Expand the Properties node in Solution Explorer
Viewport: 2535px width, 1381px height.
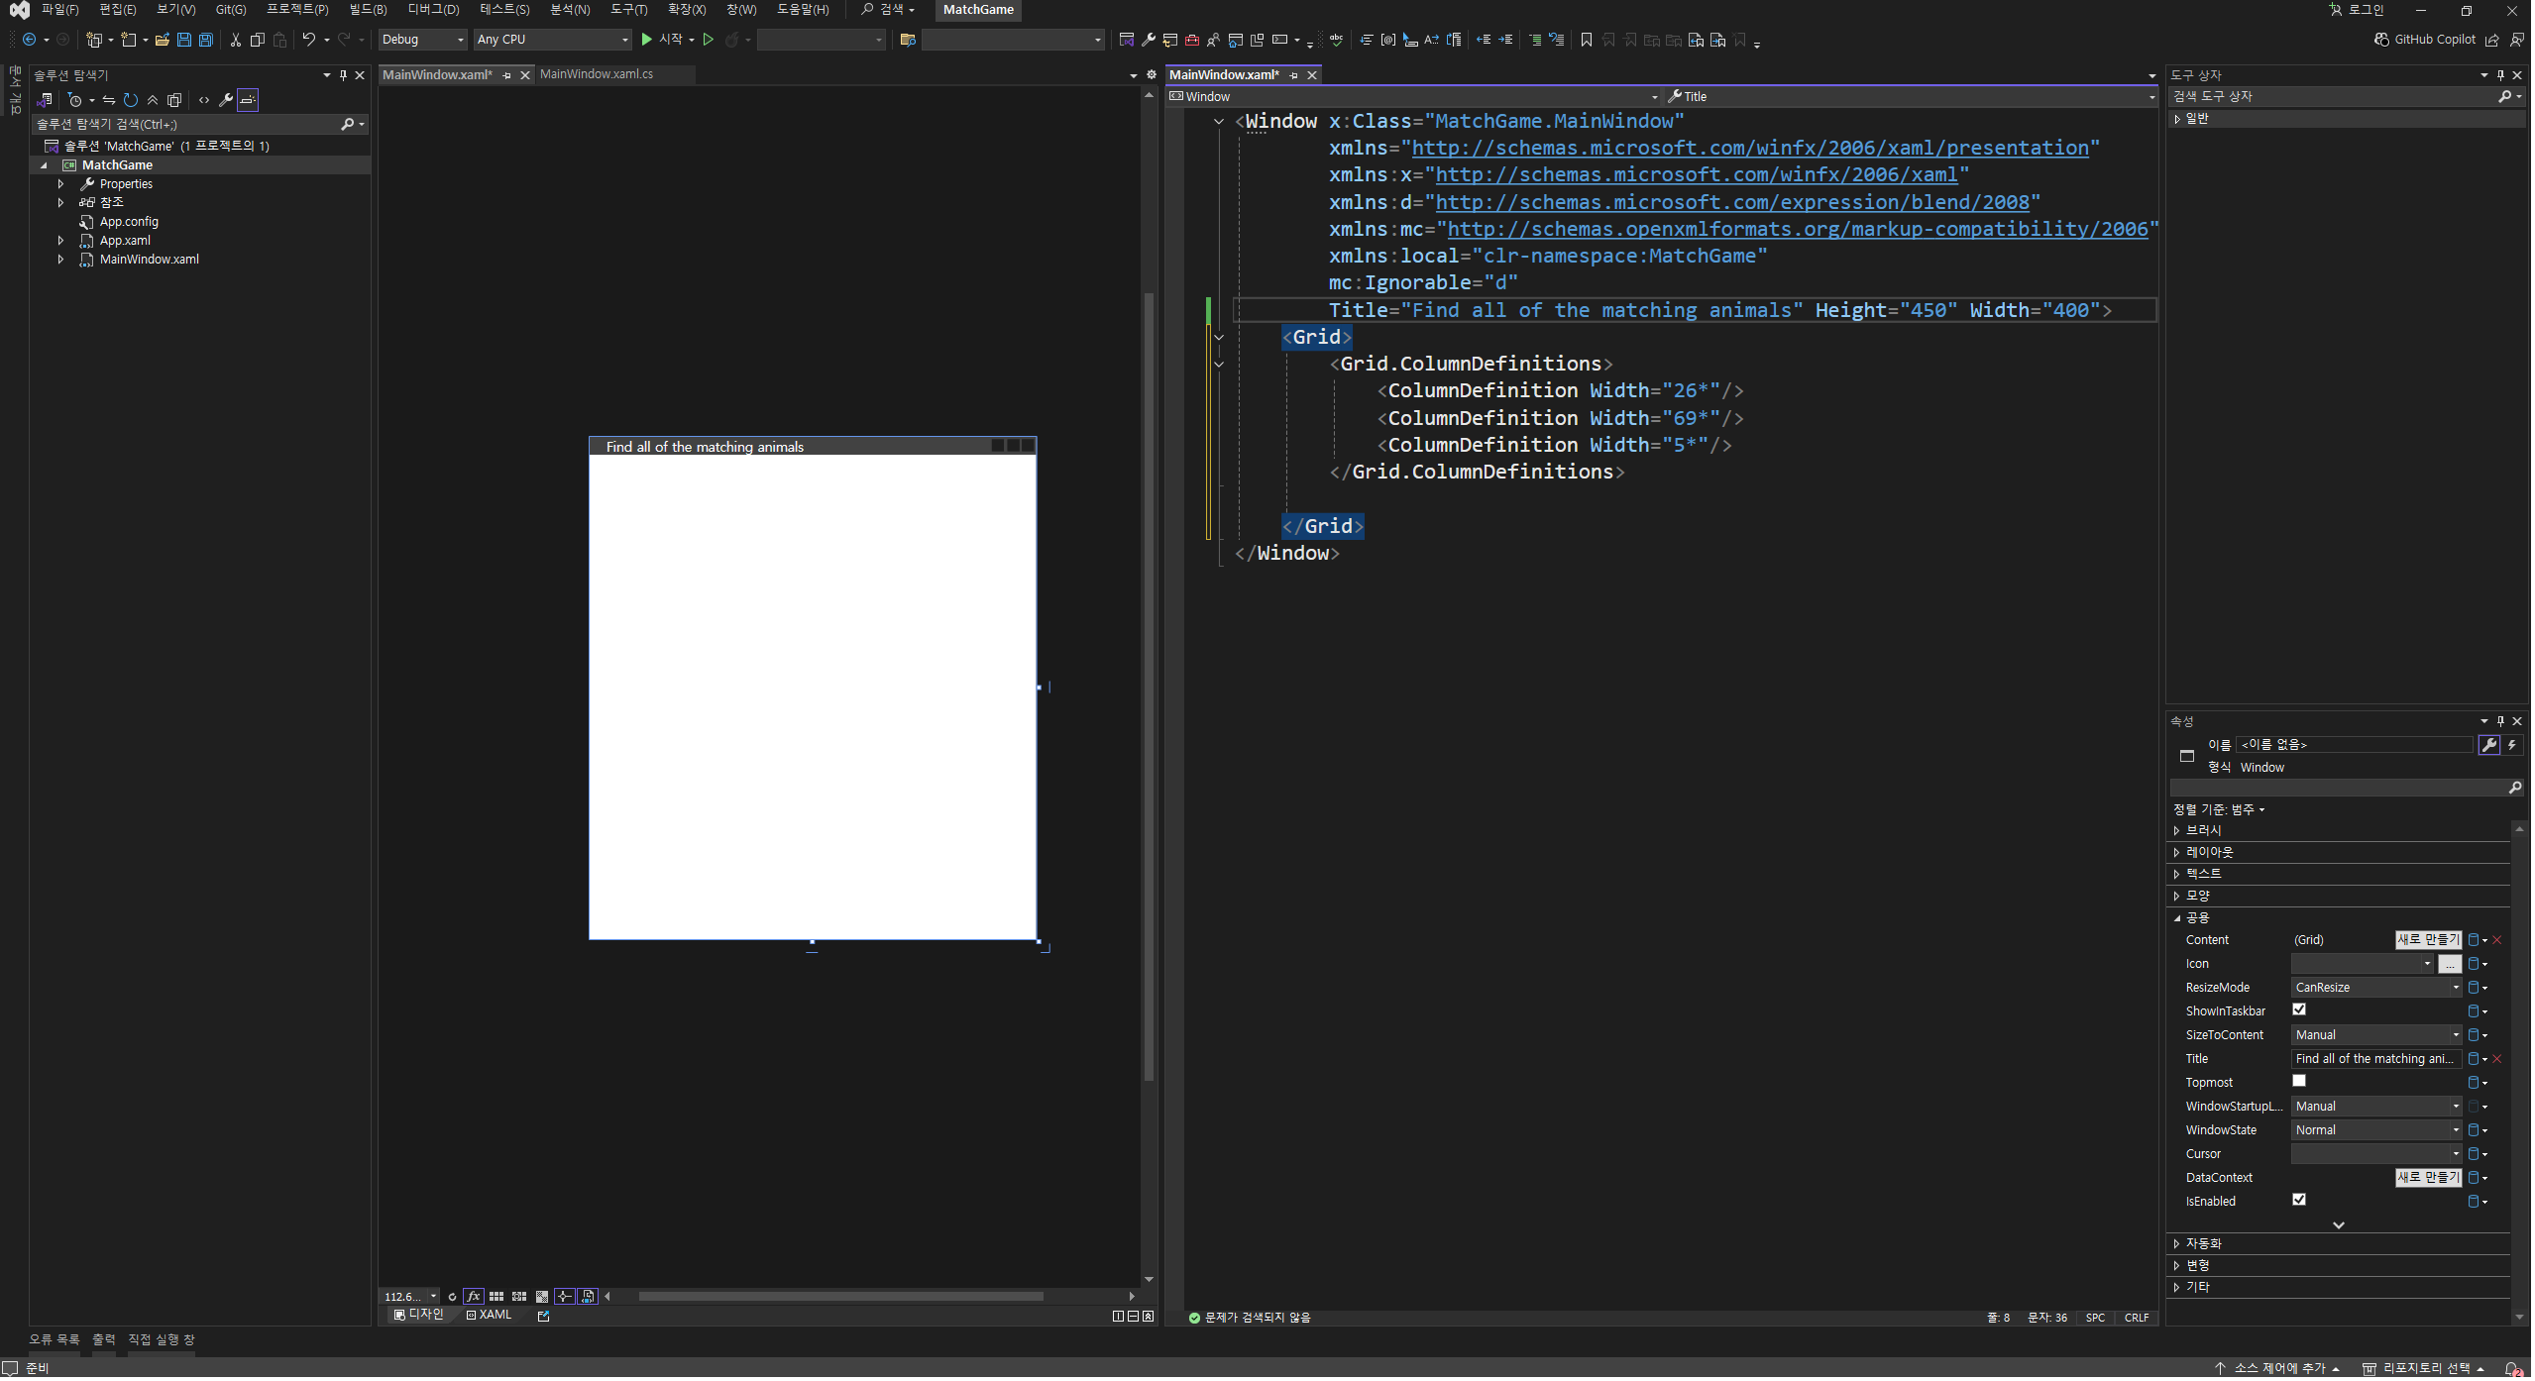(x=60, y=184)
